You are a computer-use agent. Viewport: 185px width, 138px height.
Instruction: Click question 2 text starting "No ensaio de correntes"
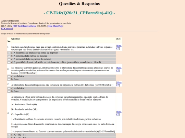coord(62,71)
